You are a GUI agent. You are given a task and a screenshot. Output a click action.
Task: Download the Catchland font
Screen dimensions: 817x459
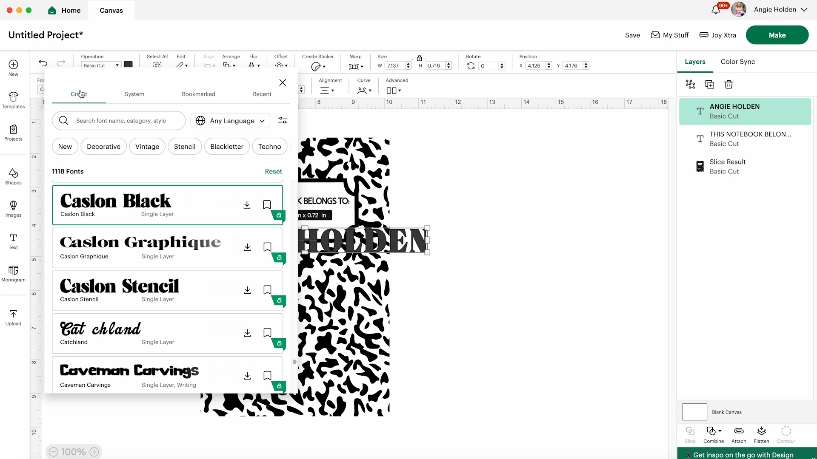click(247, 333)
